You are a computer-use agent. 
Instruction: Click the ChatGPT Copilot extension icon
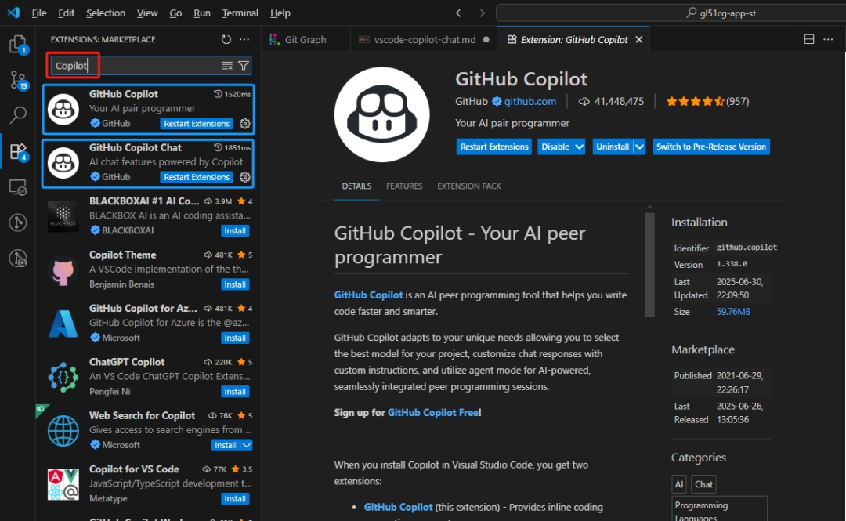pyautogui.click(x=63, y=377)
